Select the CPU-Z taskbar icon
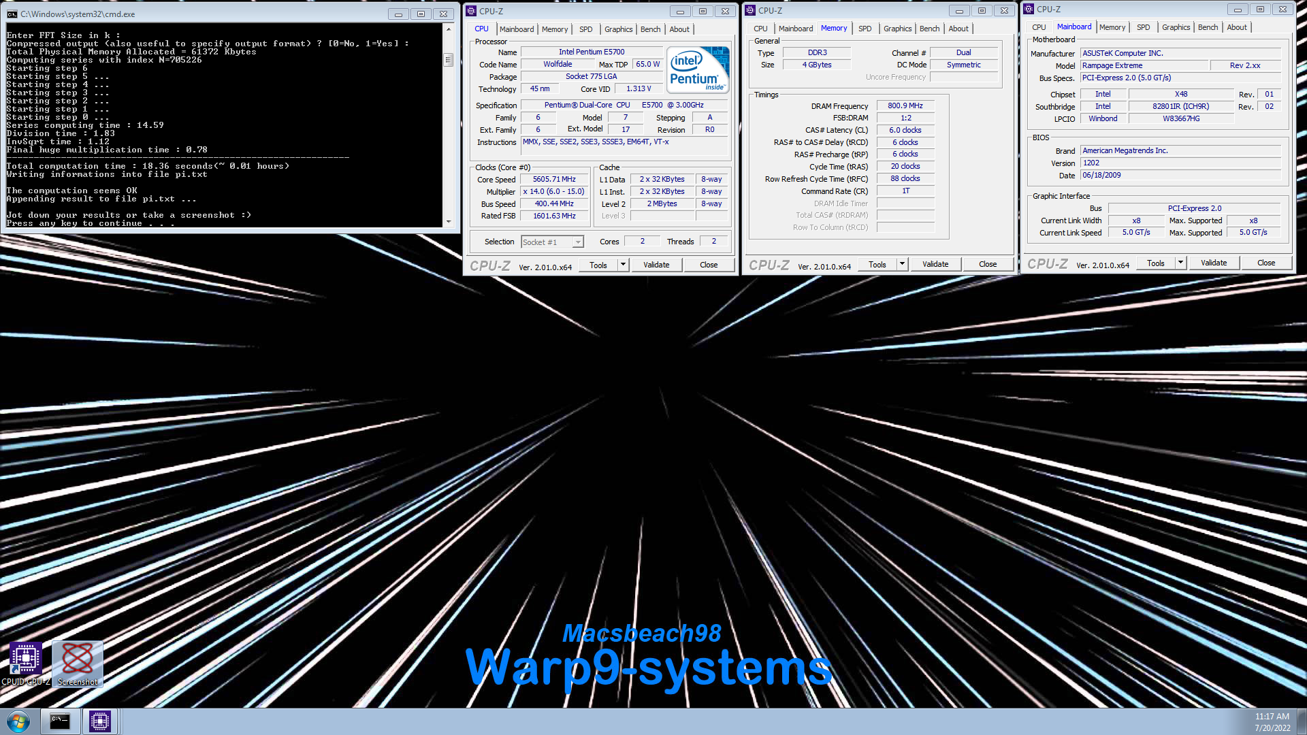Screen dimensions: 1307x735 click(x=100, y=721)
